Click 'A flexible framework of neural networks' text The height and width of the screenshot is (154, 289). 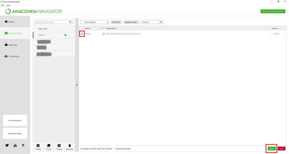click(123, 34)
